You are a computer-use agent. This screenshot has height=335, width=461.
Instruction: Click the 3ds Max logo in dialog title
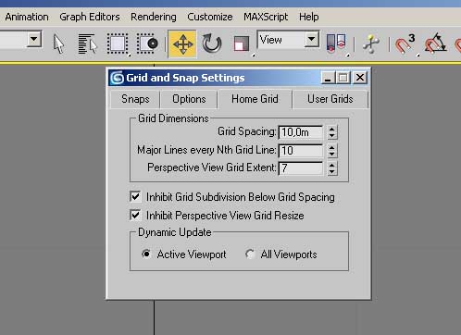tap(118, 78)
